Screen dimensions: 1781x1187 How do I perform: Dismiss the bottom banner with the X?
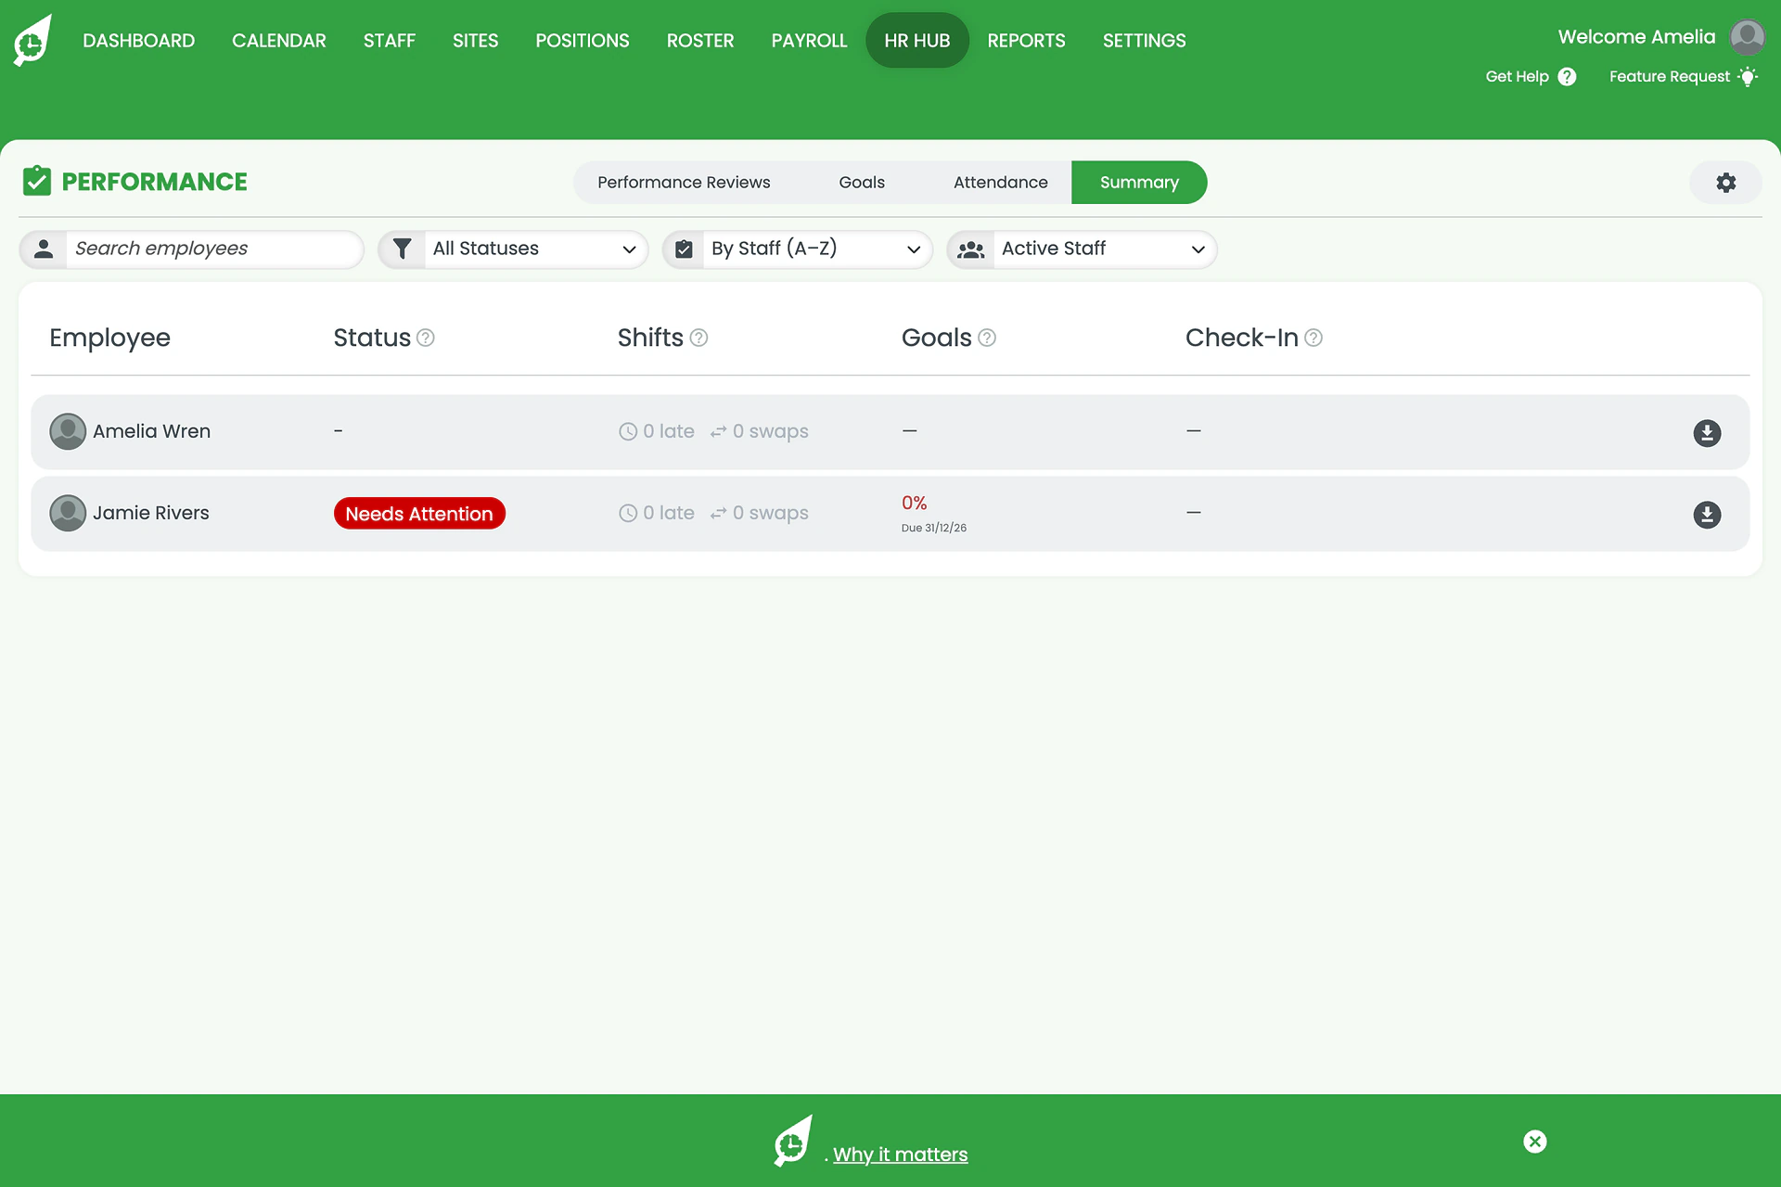1535,1142
